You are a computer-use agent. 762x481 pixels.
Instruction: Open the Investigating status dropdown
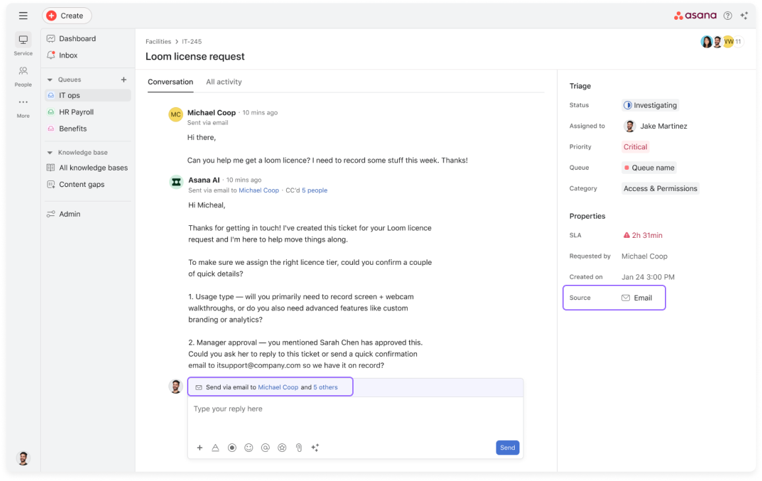[x=650, y=105]
